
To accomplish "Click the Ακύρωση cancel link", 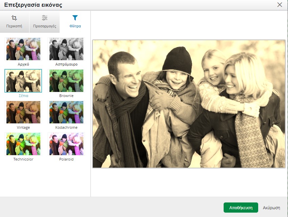I will tap(271, 208).
